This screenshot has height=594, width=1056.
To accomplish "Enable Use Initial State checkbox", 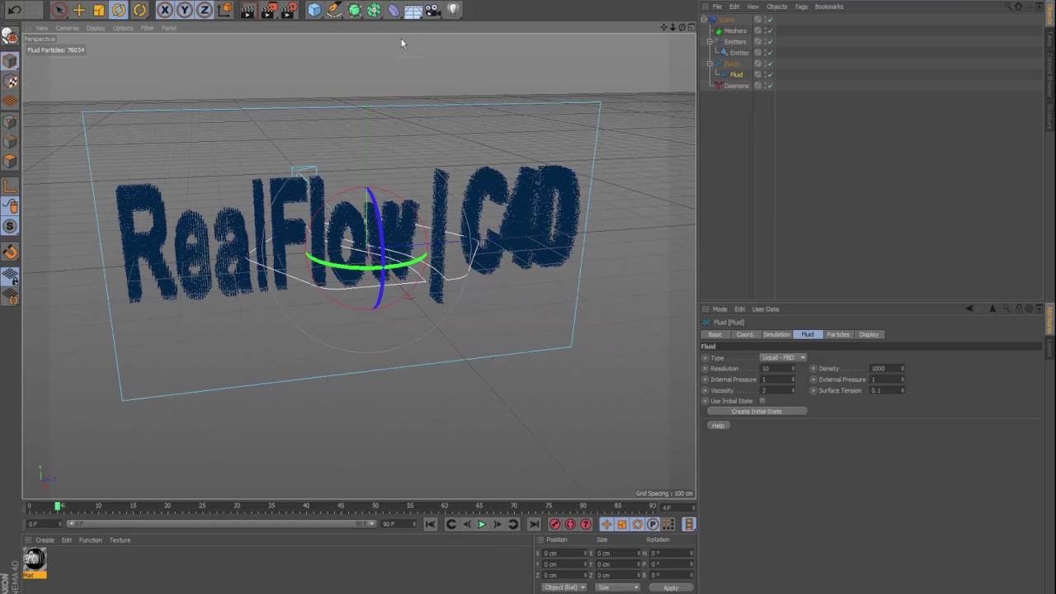I will point(762,401).
